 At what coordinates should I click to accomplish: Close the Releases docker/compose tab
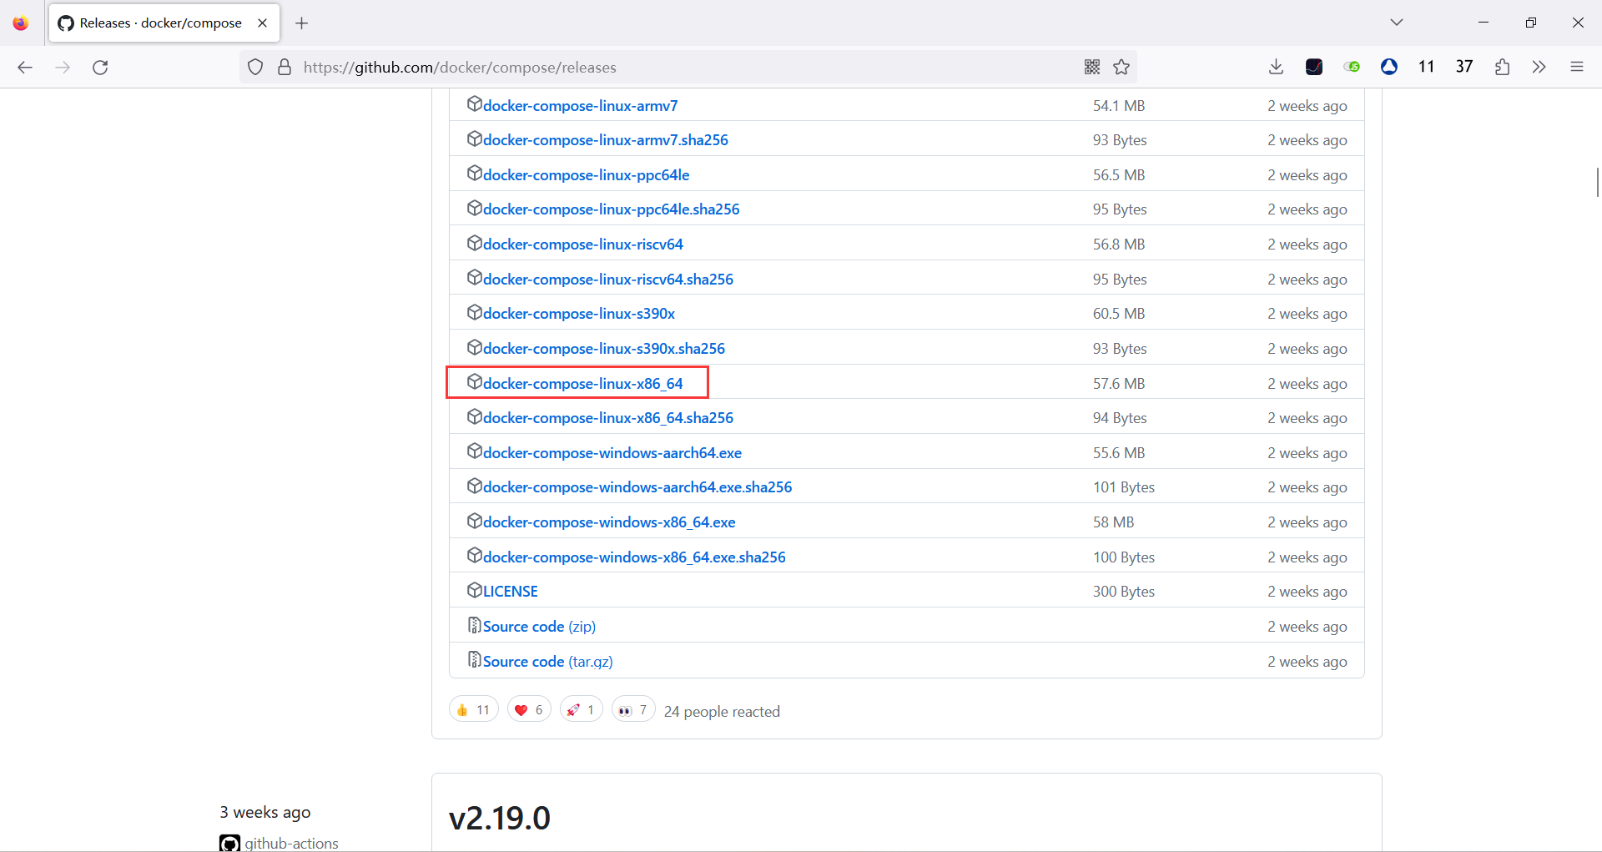(263, 23)
